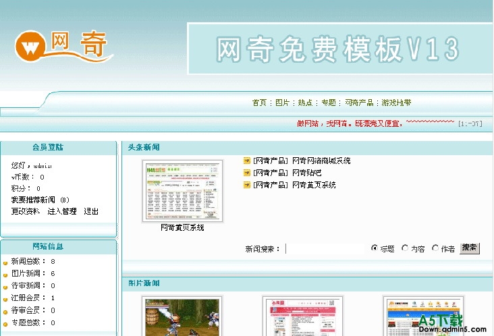Open 网奇产品 in the navigation bar
494x336 pixels.
pyautogui.click(x=359, y=103)
